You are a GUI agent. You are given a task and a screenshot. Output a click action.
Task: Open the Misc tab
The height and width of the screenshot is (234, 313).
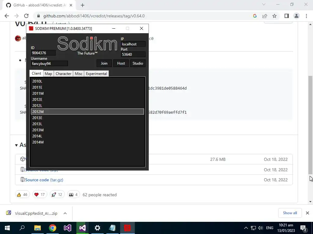[x=79, y=74]
